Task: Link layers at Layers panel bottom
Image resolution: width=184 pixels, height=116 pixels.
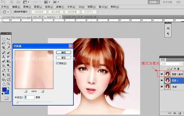Action: click(x=170, y=113)
